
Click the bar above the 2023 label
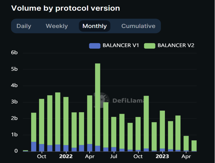point(162,130)
